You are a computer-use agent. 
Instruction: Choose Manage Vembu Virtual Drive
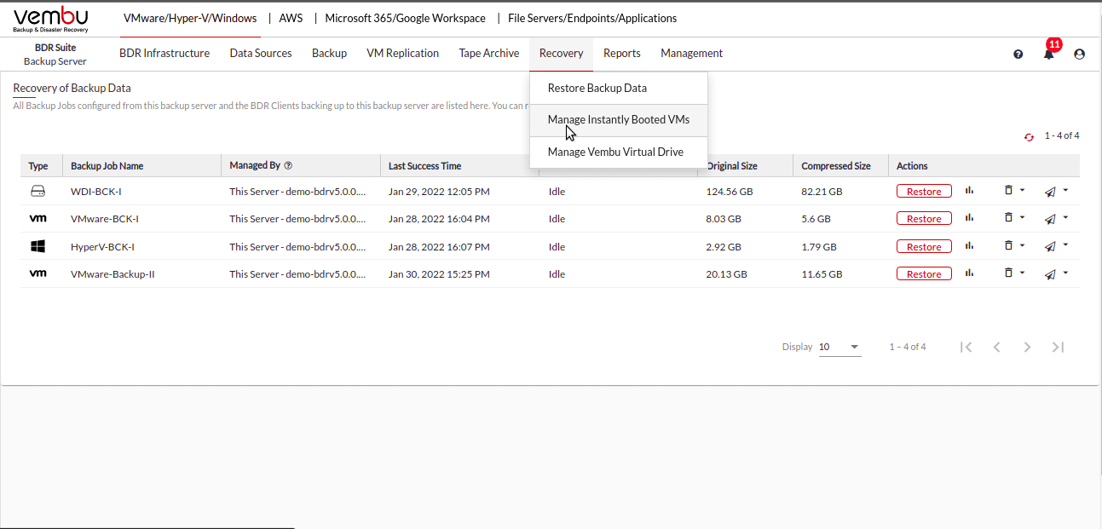619,152
